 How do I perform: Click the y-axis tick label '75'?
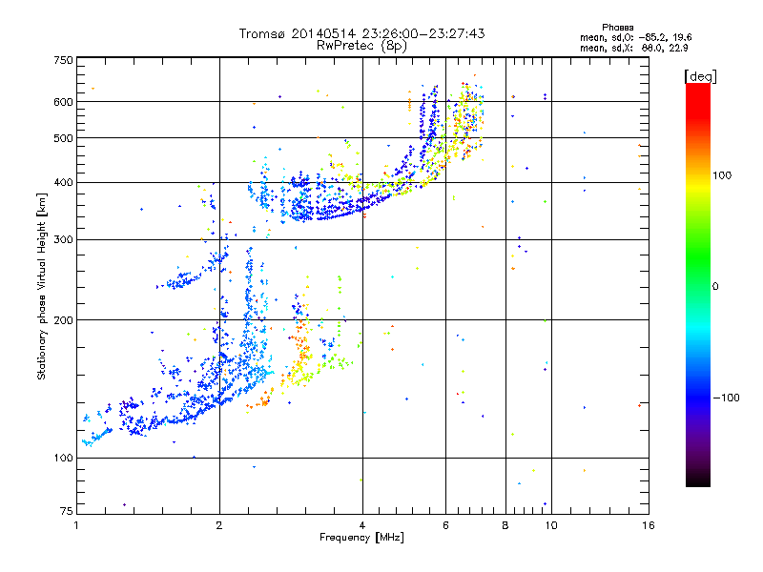click(67, 511)
